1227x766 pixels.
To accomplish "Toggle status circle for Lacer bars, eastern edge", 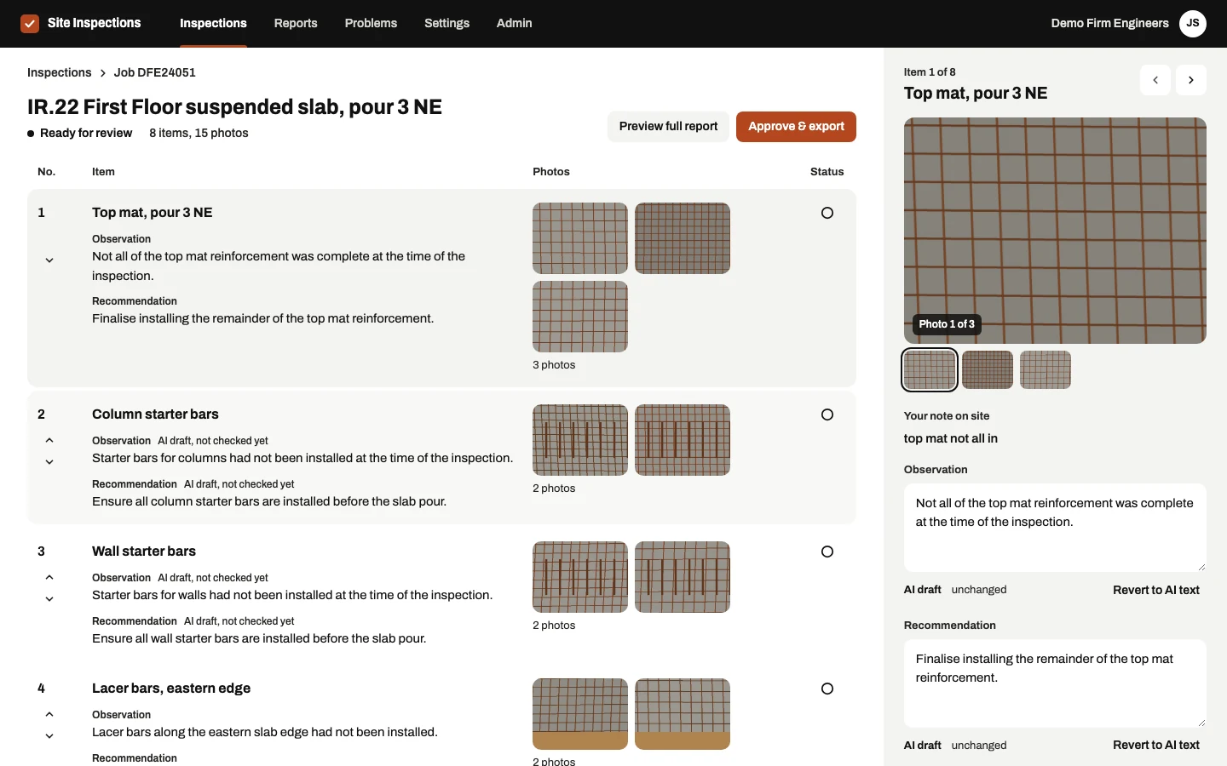I will tap(827, 689).
